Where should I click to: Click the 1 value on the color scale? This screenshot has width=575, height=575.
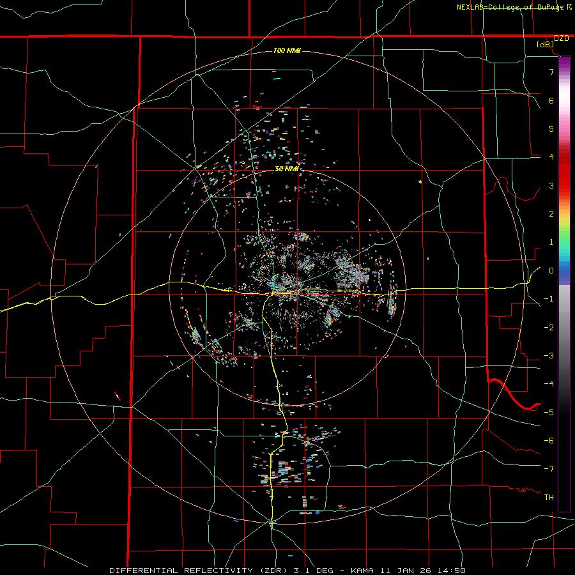coord(551,242)
